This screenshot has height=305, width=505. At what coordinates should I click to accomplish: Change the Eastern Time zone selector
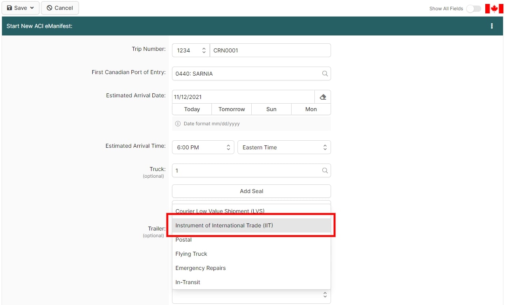(284, 147)
